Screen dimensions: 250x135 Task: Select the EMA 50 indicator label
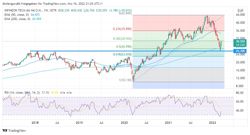pyautogui.click(x=17, y=15)
